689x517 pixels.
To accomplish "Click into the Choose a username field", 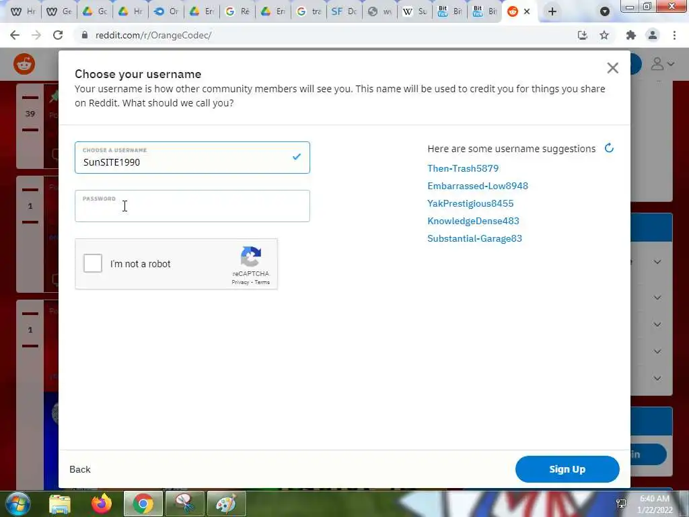I will pos(192,158).
